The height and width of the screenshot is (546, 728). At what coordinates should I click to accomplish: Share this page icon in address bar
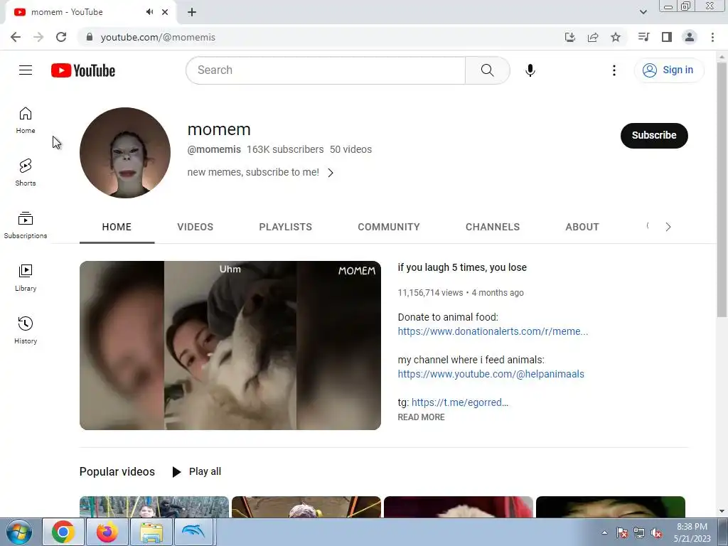[x=593, y=37]
